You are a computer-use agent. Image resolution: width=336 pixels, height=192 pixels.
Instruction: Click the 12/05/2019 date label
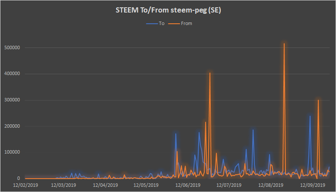click(x=146, y=185)
